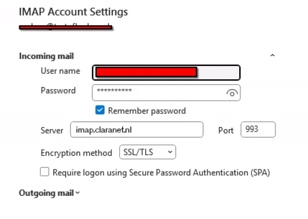Image resolution: width=308 pixels, height=219 pixels.
Task: Collapse the Incoming mail section chevron
Action: coord(272,56)
